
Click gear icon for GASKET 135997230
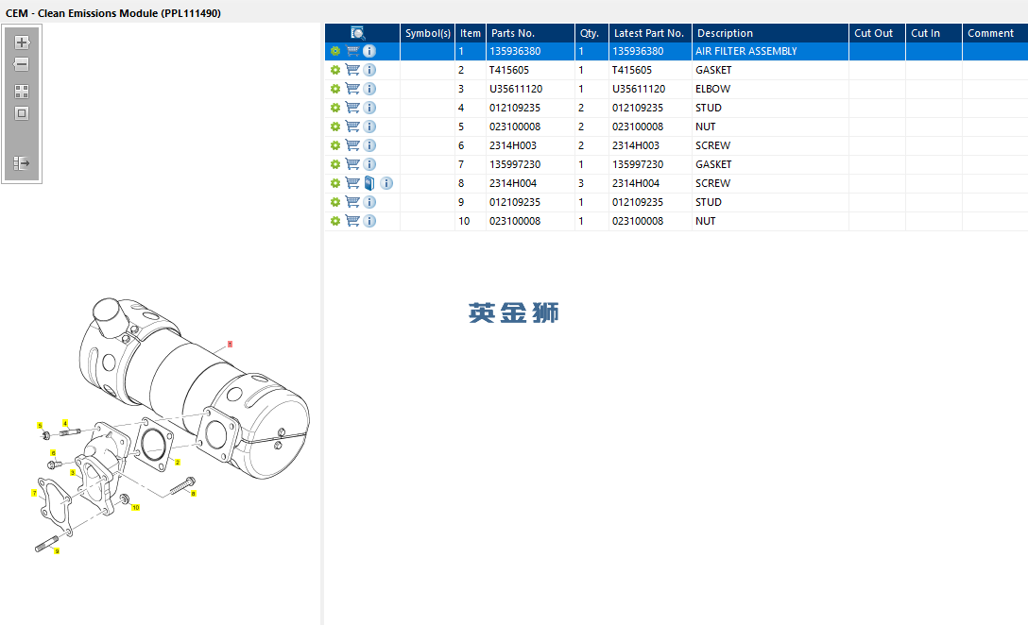(335, 164)
